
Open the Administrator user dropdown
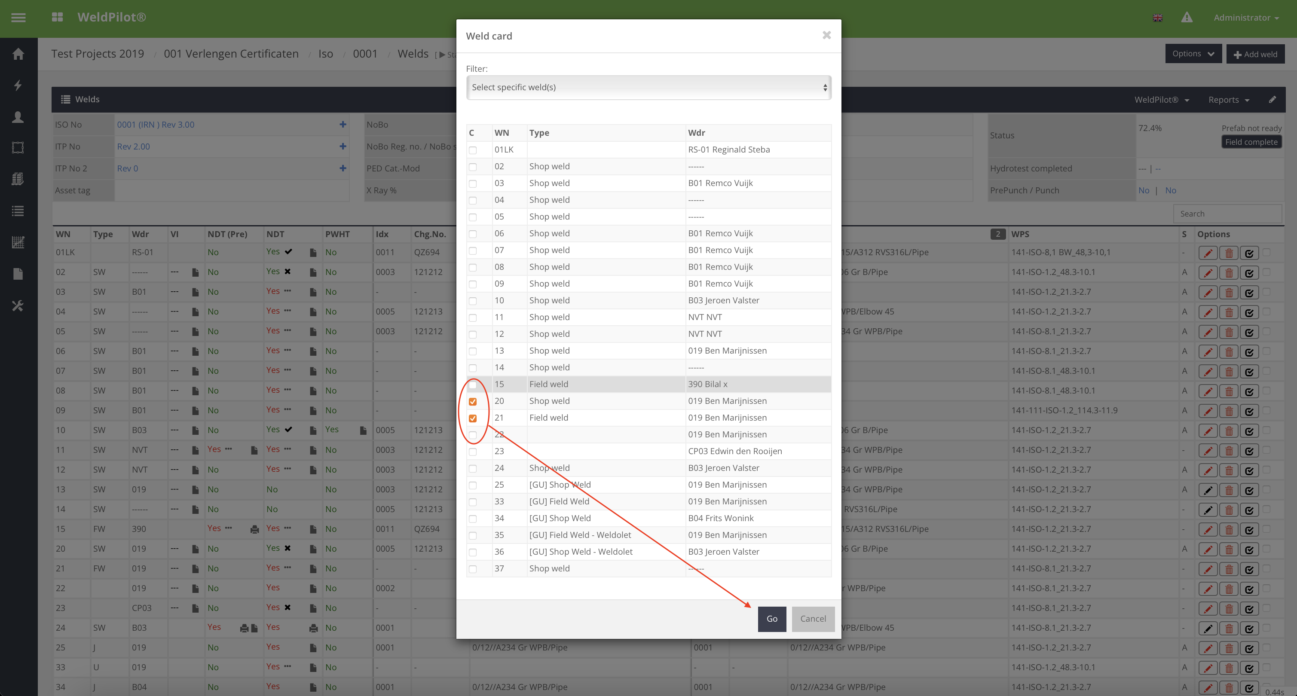pyautogui.click(x=1245, y=18)
